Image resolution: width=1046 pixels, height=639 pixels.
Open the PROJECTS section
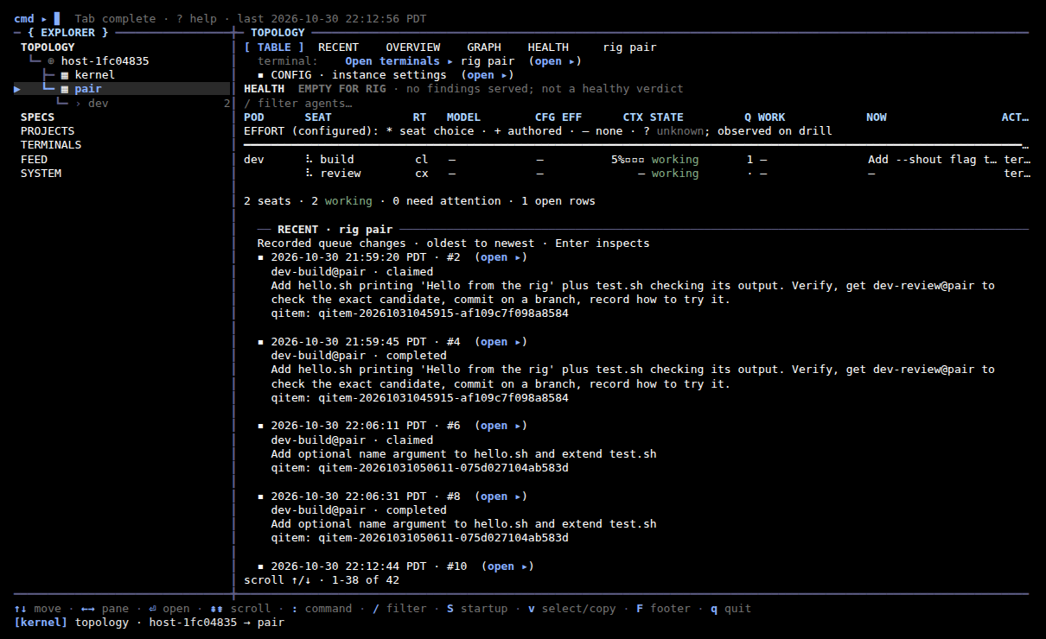[48, 131]
